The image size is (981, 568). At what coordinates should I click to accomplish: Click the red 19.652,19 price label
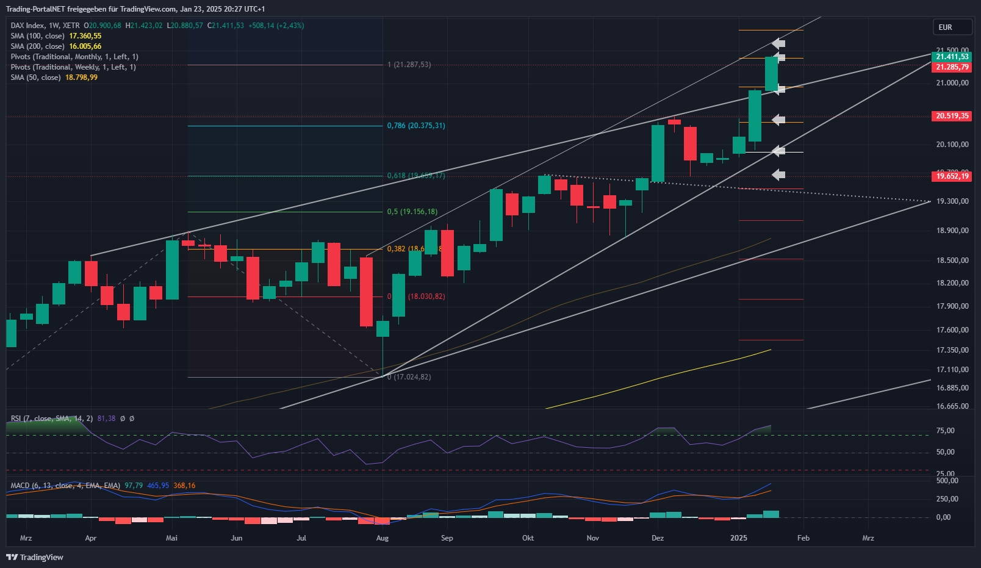click(952, 176)
